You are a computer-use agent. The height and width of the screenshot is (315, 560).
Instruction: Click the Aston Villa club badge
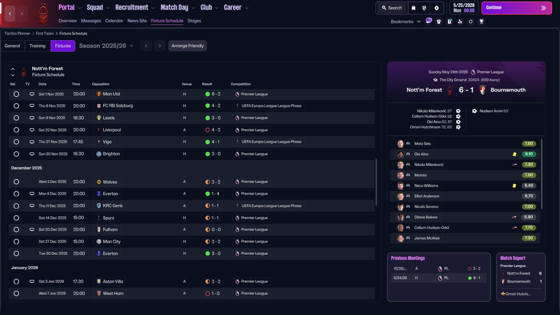pos(99,282)
